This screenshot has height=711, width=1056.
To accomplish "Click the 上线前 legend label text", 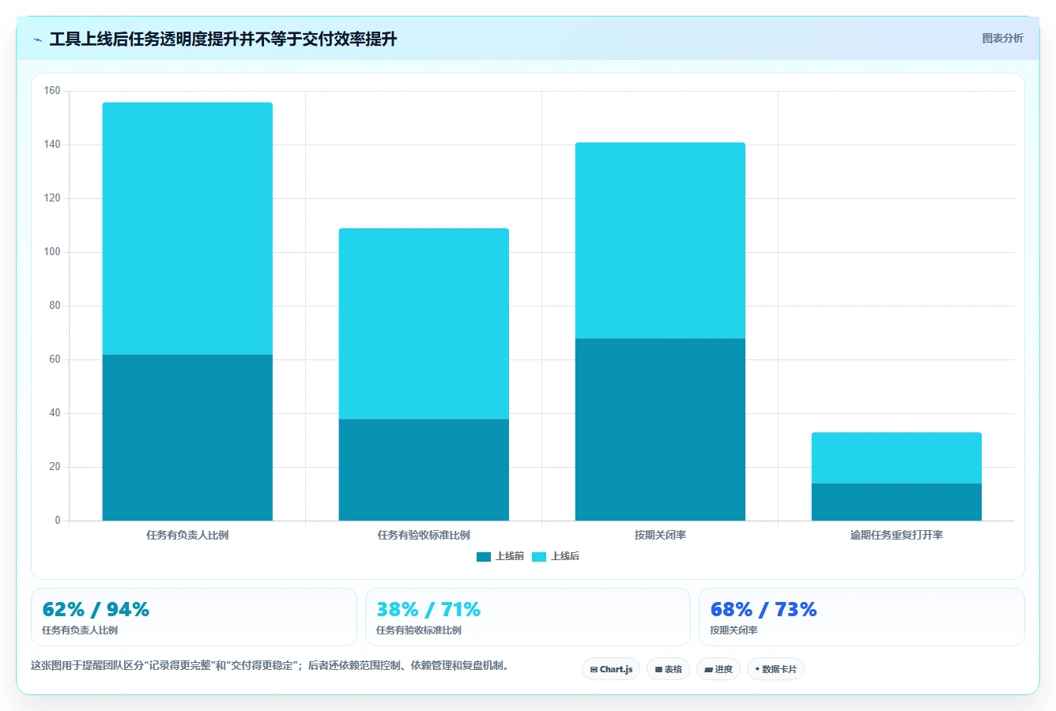I will (x=510, y=556).
